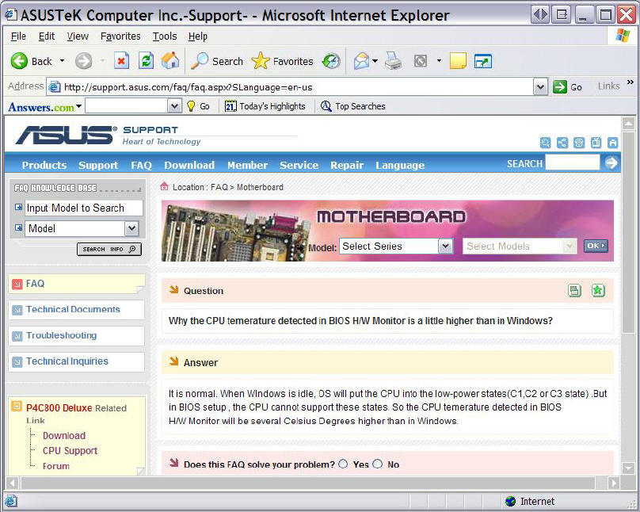Click the Member navigation link
The image size is (640, 512).
(247, 165)
